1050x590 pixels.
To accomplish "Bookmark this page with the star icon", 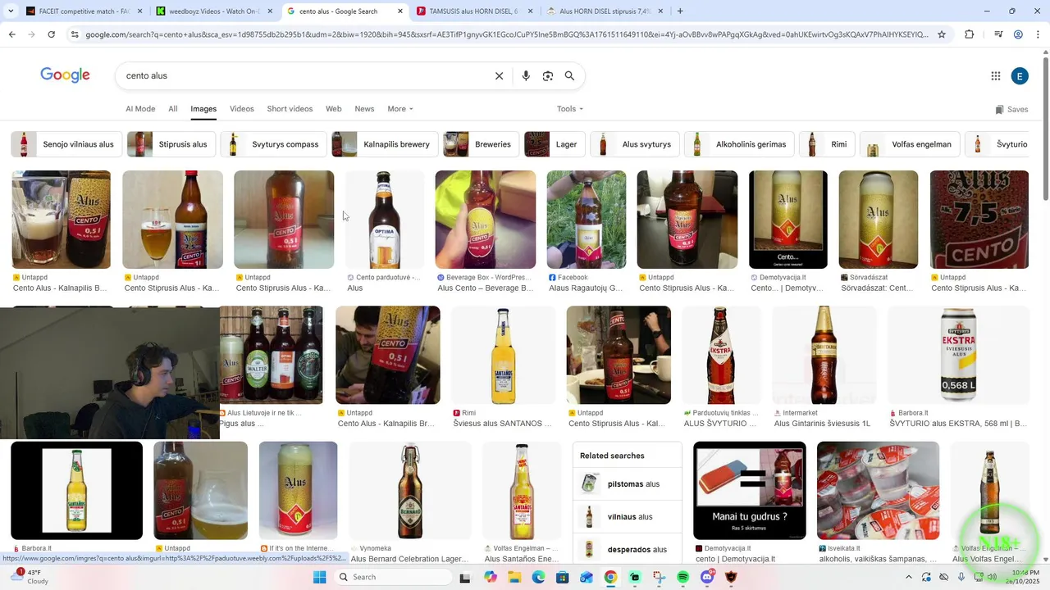I will point(942,34).
